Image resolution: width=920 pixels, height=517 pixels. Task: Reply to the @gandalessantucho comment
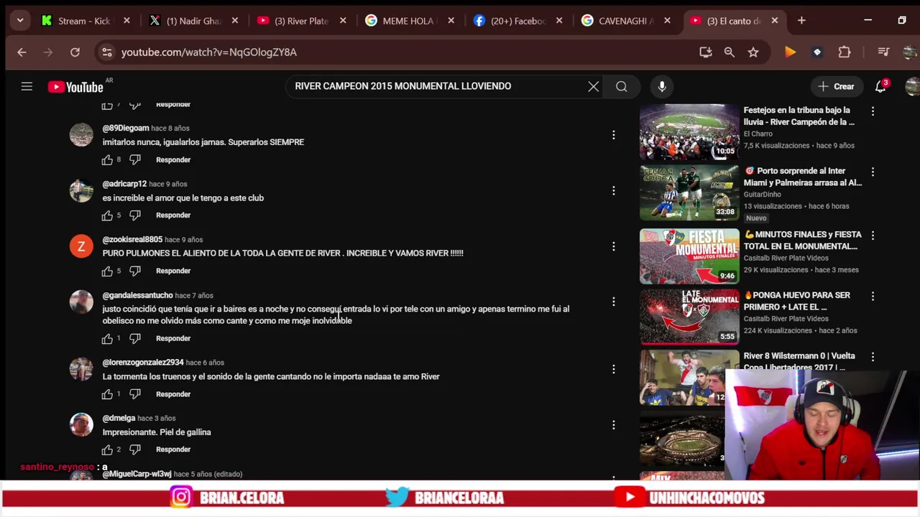click(x=173, y=338)
